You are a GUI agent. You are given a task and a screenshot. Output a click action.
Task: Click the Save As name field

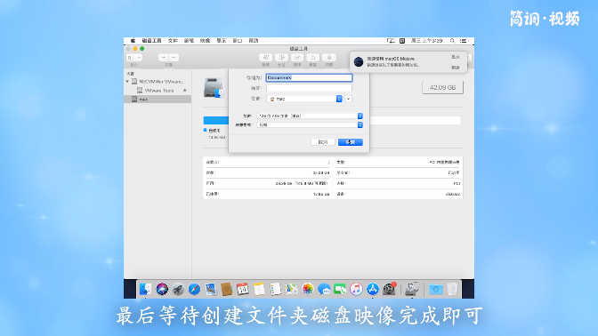tap(309, 77)
